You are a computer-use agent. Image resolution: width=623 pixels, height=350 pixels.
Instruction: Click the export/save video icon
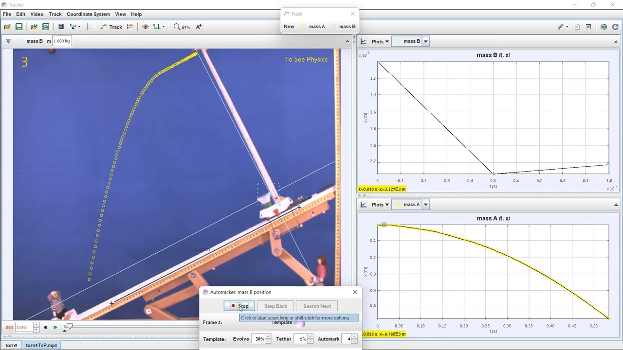point(46,27)
